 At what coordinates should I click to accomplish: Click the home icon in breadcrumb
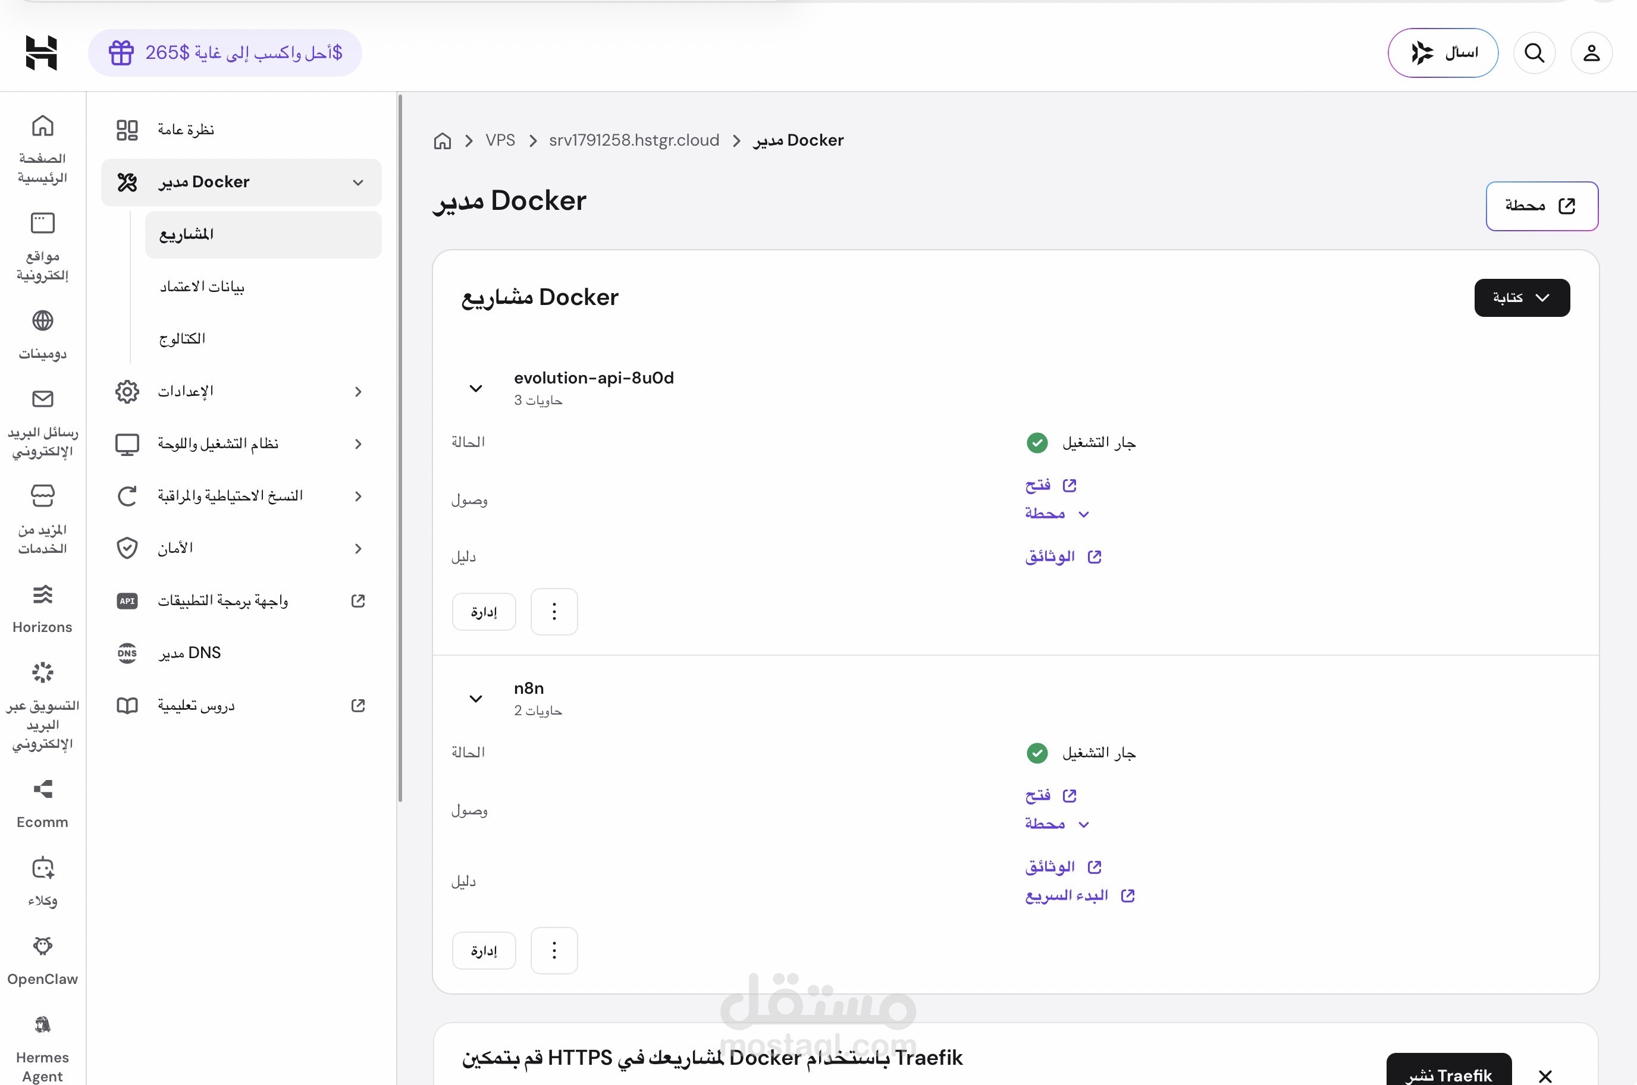click(443, 141)
